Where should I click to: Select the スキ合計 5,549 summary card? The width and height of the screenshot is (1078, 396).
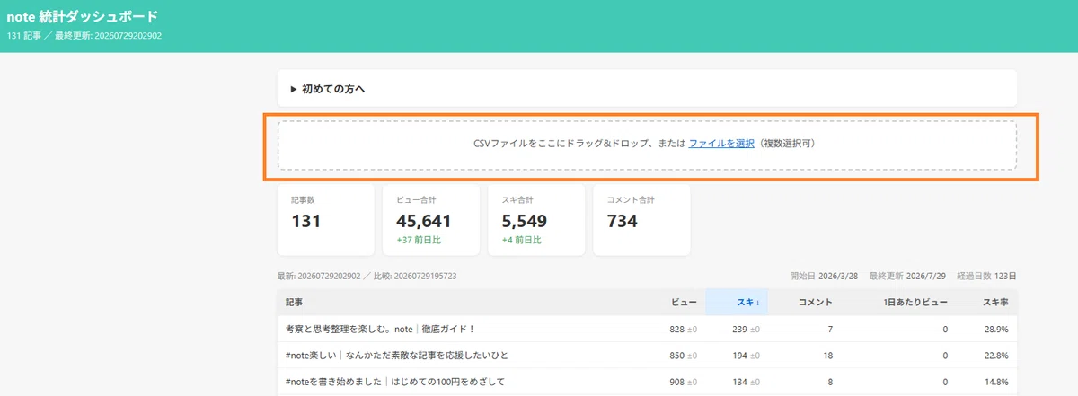click(x=536, y=220)
